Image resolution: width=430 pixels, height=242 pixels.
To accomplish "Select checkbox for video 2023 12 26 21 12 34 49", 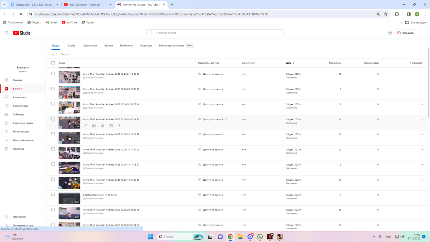I will click(53, 74).
